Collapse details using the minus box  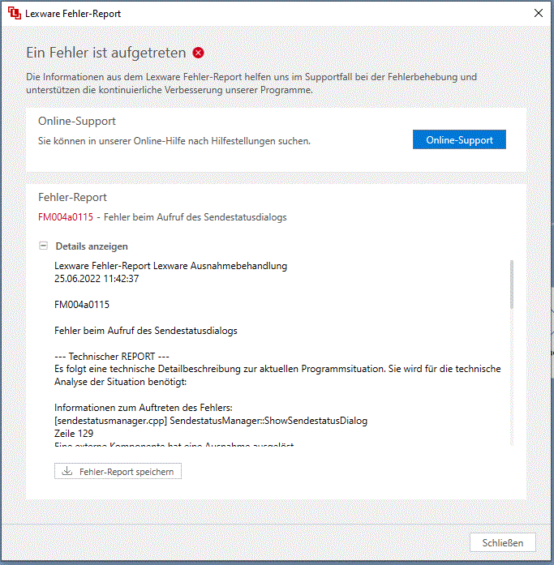click(x=43, y=246)
